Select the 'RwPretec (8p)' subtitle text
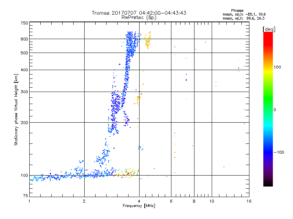 point(139,18)
